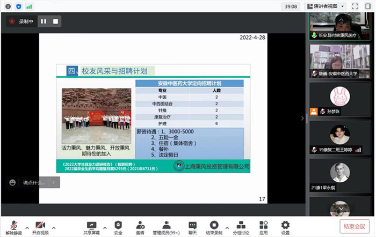The height and width of the screenshot is (237, 376).
Task: Click the Invite participants icon
Action: click(140, 225)
